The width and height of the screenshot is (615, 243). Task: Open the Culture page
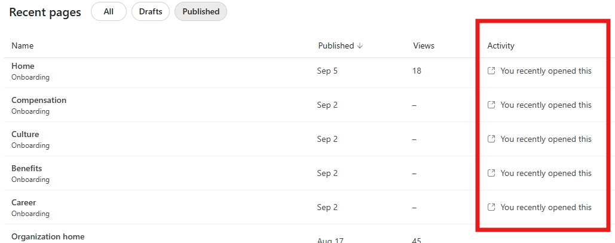25,134
